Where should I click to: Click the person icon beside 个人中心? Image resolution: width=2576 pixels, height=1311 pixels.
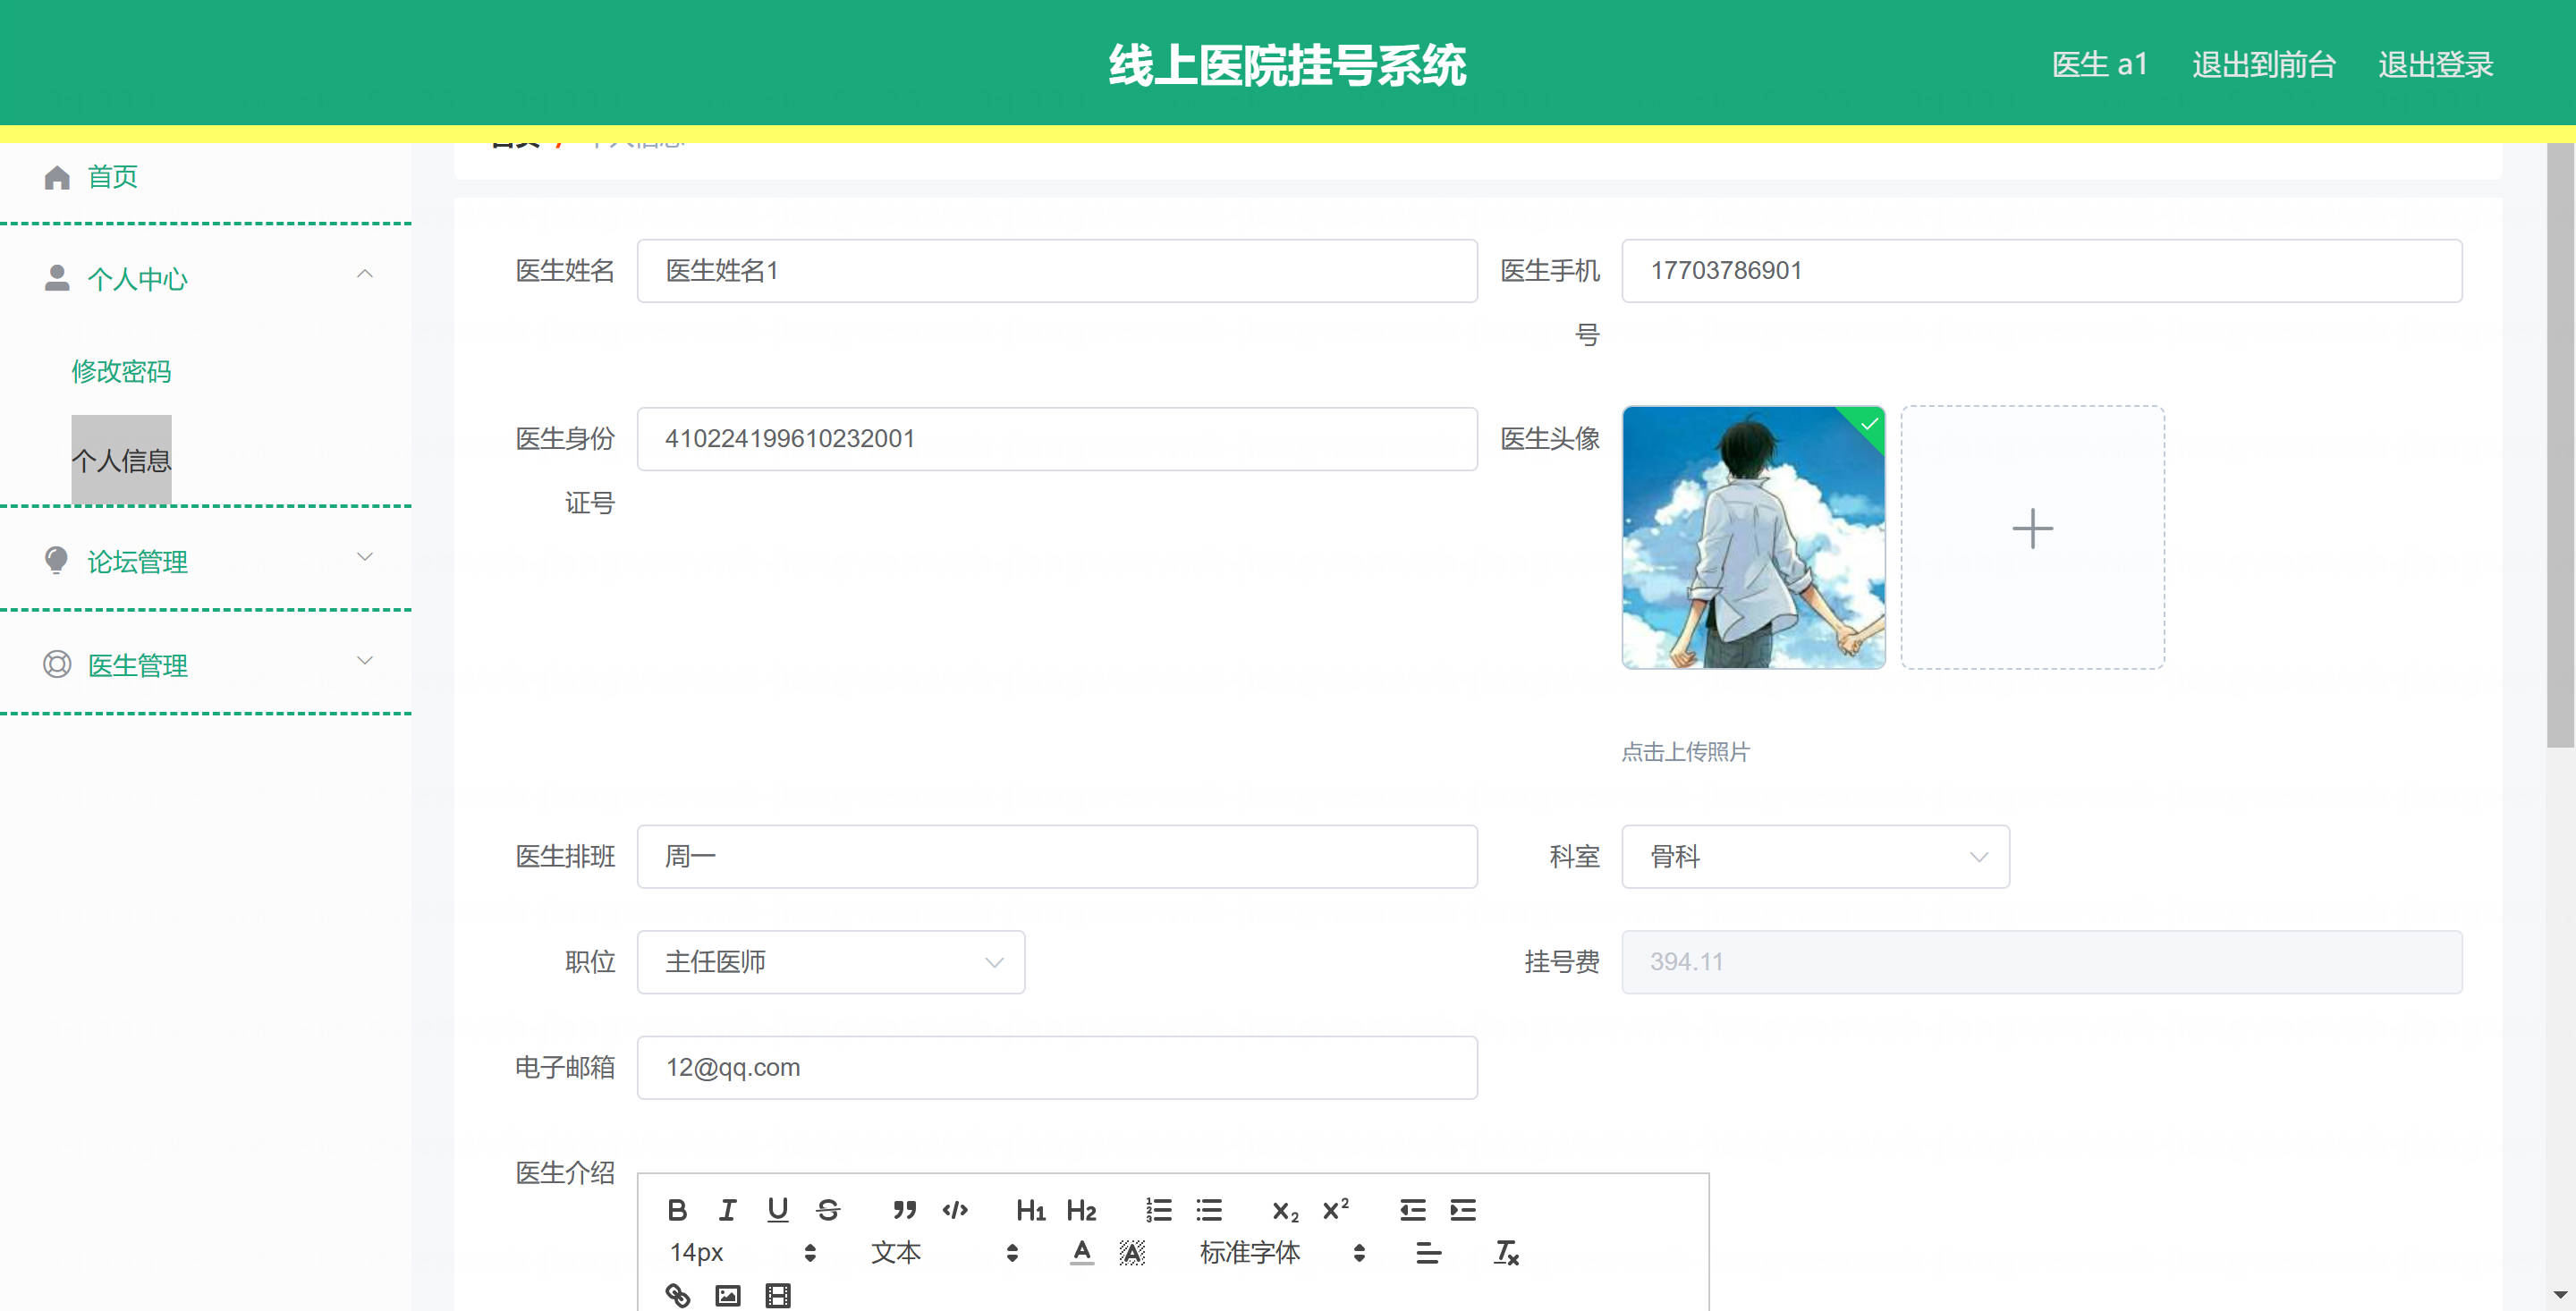click(x=57, y=278)
